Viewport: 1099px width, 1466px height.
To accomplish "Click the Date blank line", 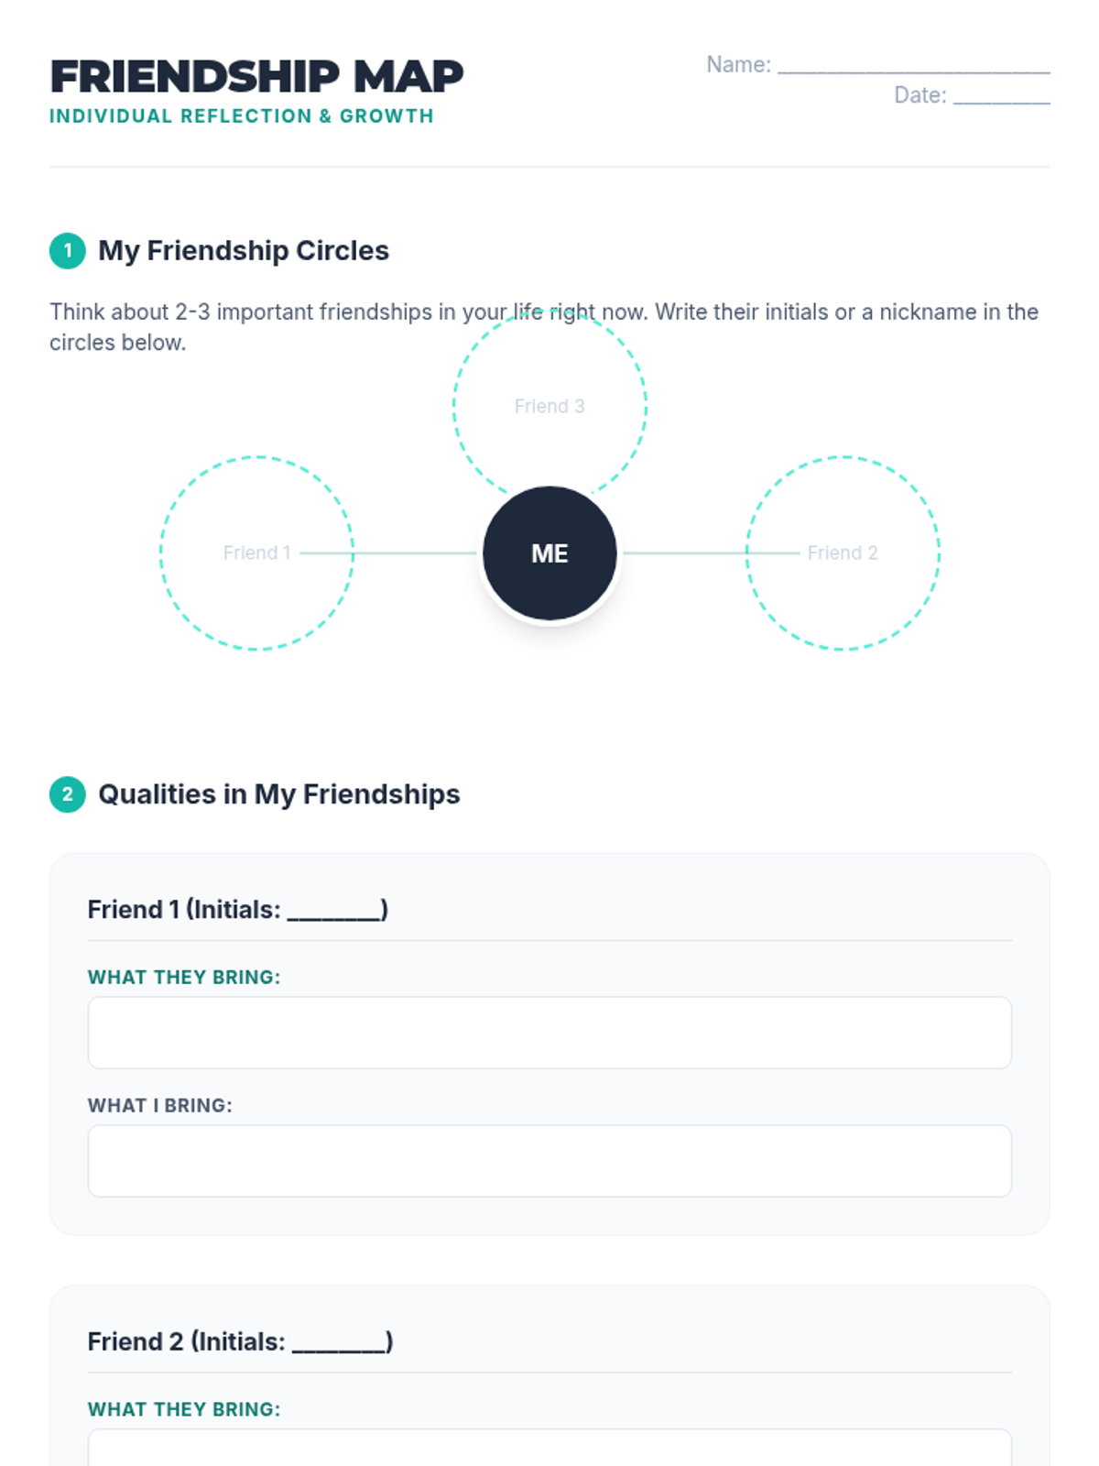I will point(1001,97).
